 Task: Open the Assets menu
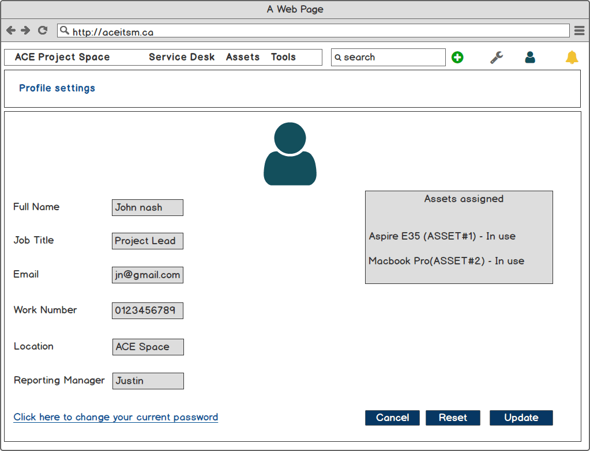[x=243, y=57]
